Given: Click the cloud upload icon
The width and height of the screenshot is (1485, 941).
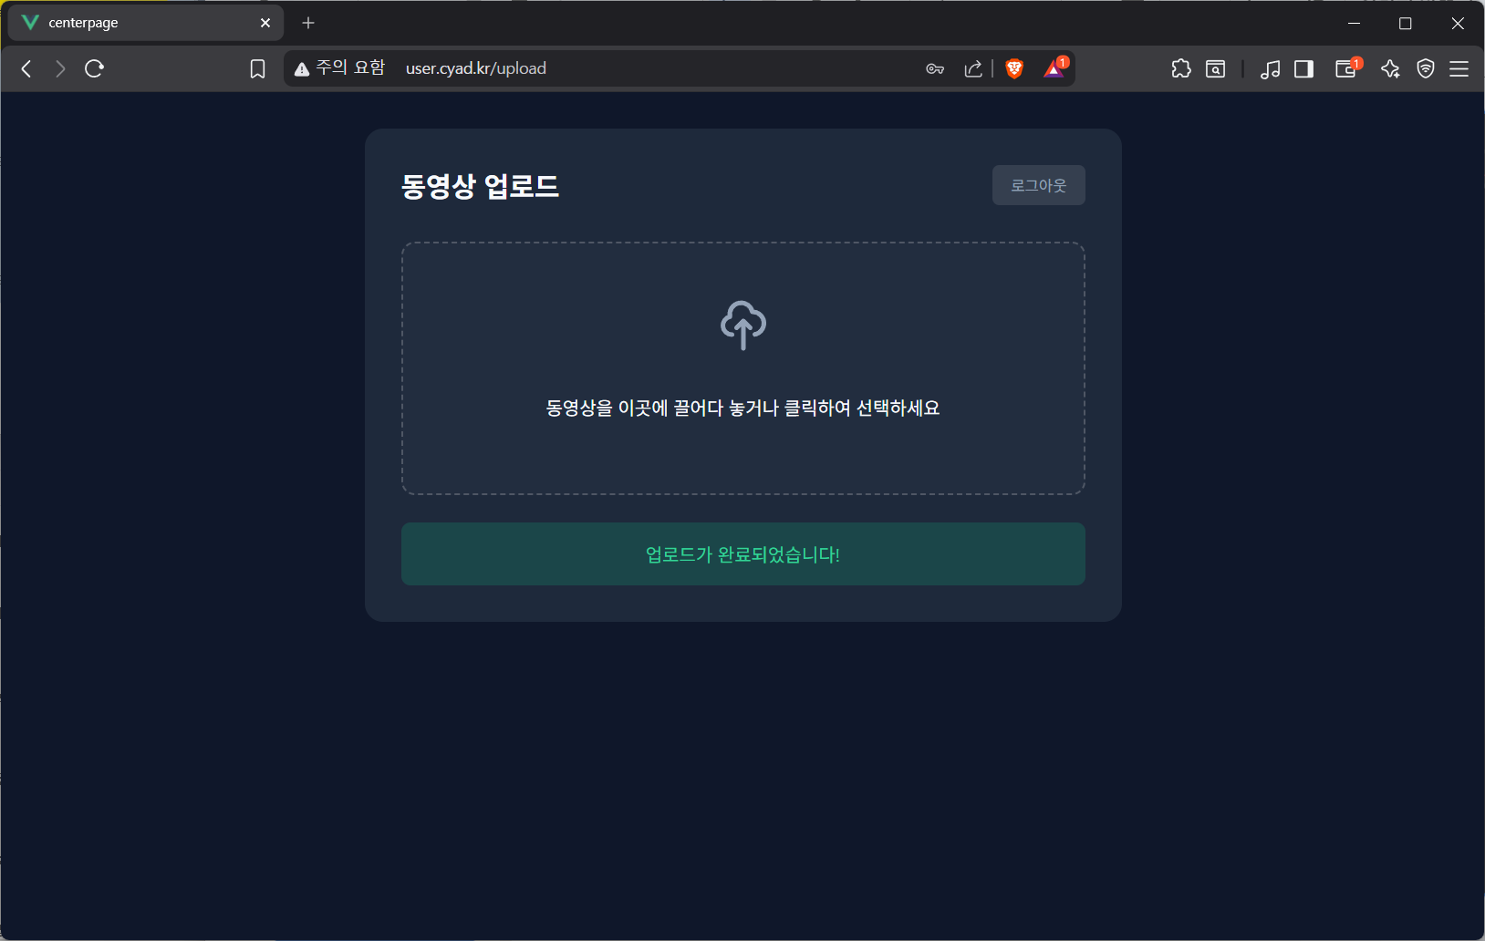Looking at the screenshot, I should click(x=743, y=326).
